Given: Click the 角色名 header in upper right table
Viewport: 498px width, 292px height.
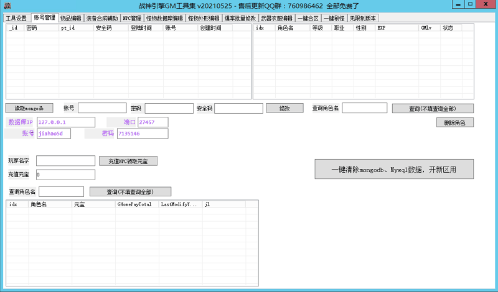Looking at the screenshot, I should (293, 28).
